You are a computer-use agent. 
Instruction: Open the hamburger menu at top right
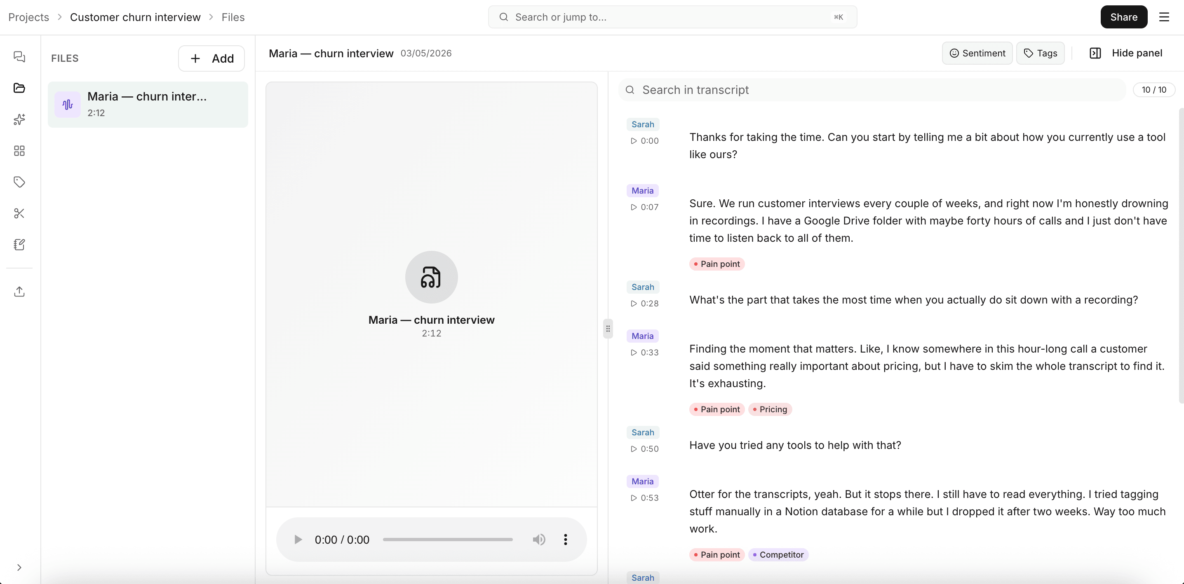coord(1164,17)
